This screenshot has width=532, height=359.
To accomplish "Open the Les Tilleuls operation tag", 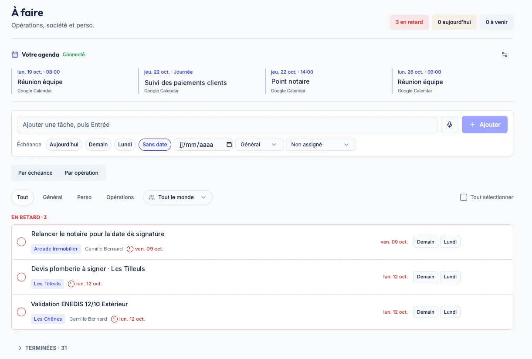I will point(47,284).
